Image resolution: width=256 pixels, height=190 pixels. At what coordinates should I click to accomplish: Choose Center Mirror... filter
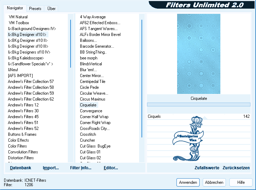coord(92,76)
